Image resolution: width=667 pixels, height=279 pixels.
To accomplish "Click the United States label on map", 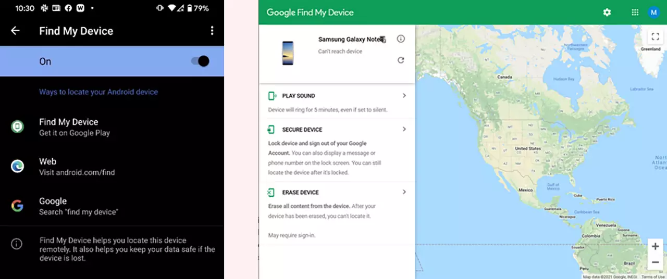I will coord(527,148).
